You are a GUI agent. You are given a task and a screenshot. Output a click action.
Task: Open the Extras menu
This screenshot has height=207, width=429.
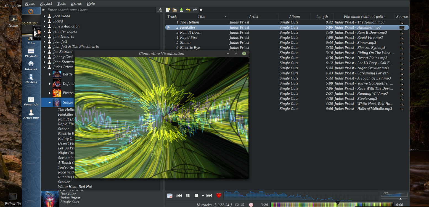click(x=76, y=4)
